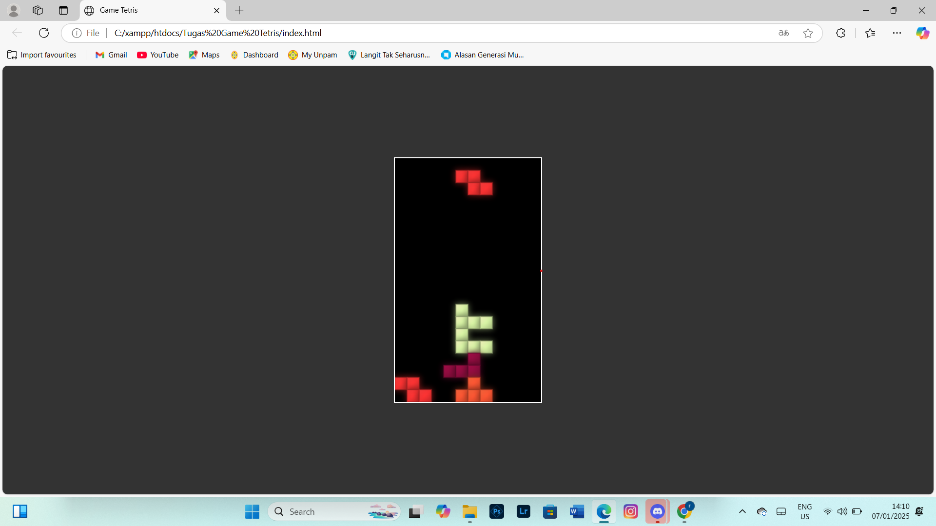The image size is (936, 526).
Task: Add this page to favourites star
Action: [x=808, y=33]
